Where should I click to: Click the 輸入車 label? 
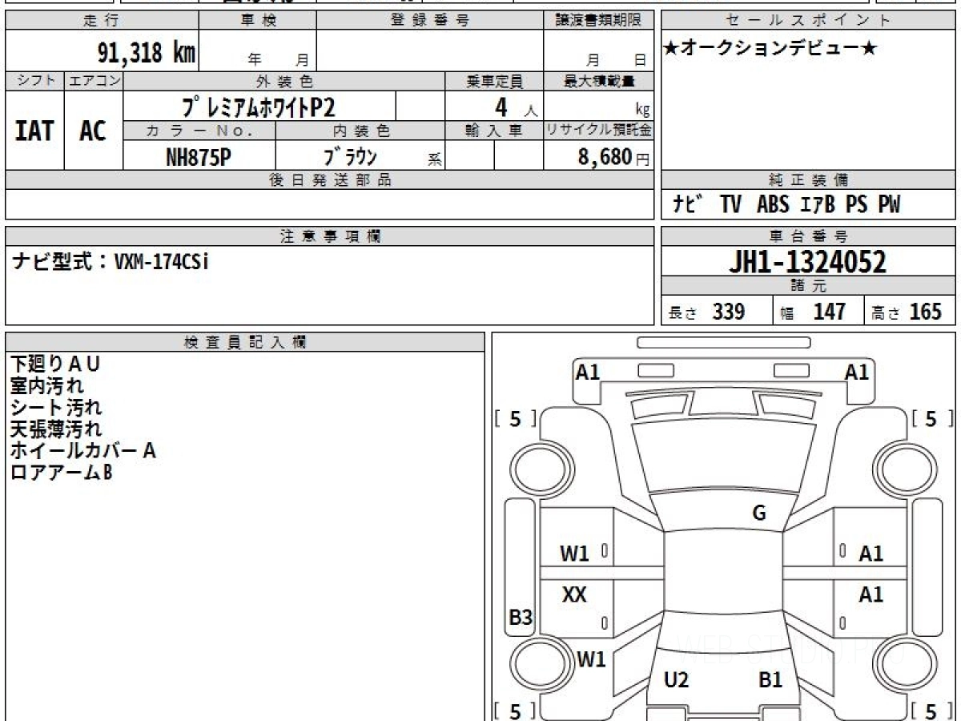(494, 131)
